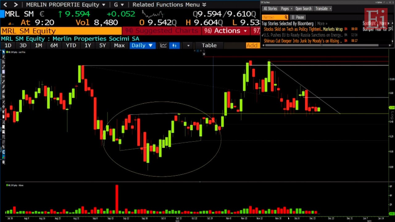Open the G function dropdown
The width and height of the screenshot is (395, 222).
(119, 5)
